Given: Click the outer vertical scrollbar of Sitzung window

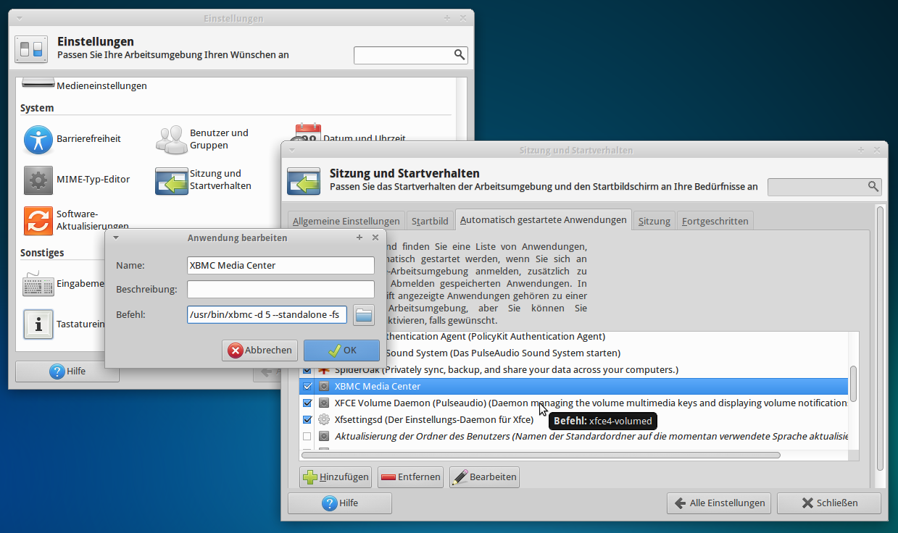Looking at the screenshot, I should [880, 338].
